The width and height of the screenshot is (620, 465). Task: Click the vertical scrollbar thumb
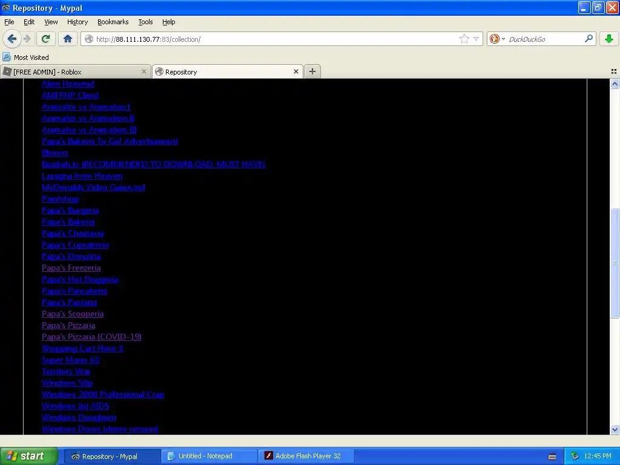pyautogui.click(x=615, y=263)
